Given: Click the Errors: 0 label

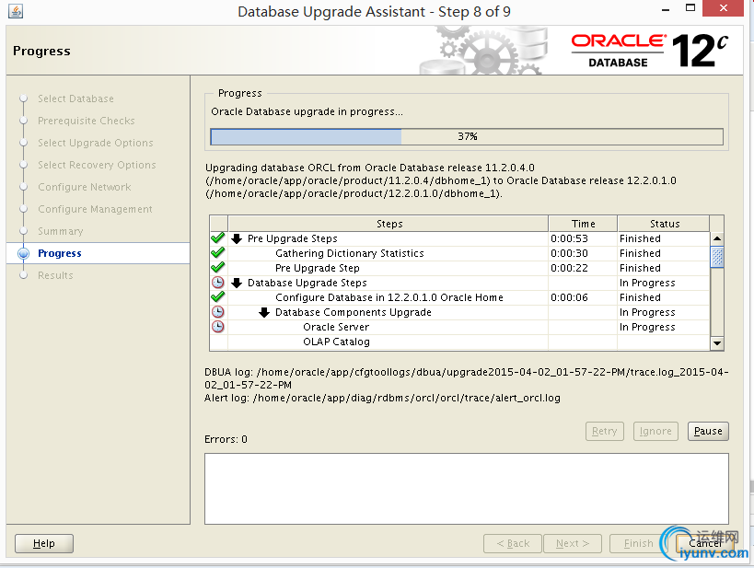Looking at the screenshot, I should tap(226, 439).
